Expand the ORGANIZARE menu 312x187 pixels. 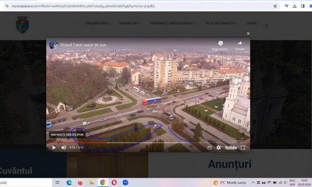tap(98, 23)
